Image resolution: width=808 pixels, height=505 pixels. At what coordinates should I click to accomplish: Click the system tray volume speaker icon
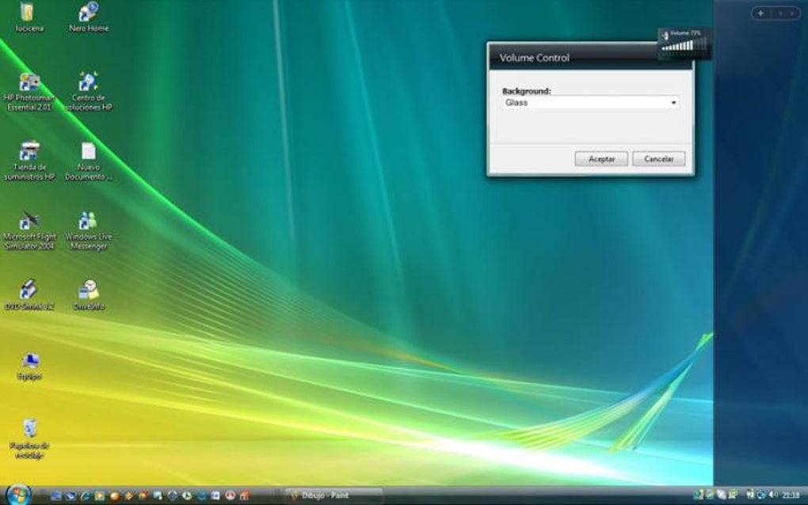point(772,495)
